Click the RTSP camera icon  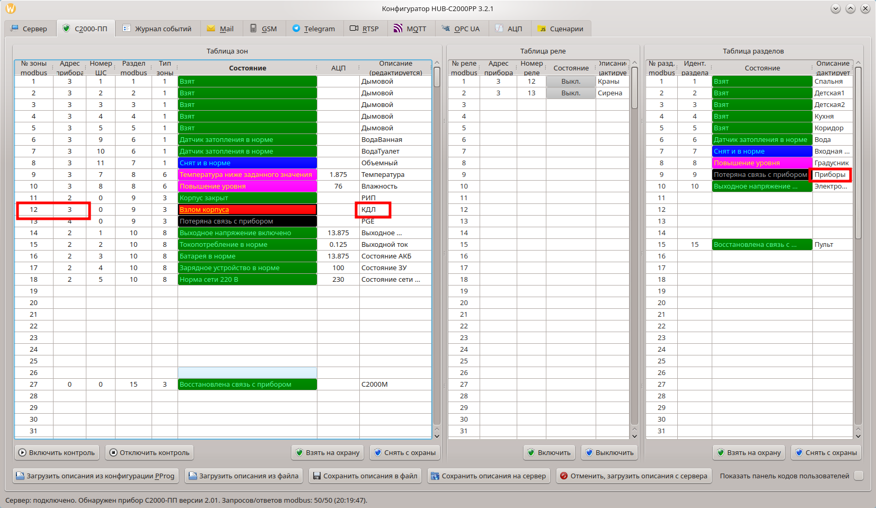coord(354,29)
